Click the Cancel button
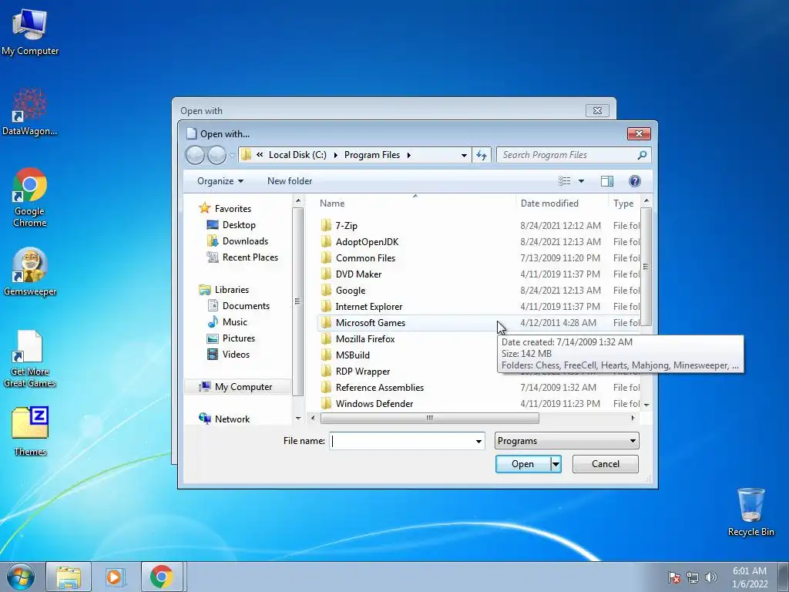789x592 pixels. [606, 463]
